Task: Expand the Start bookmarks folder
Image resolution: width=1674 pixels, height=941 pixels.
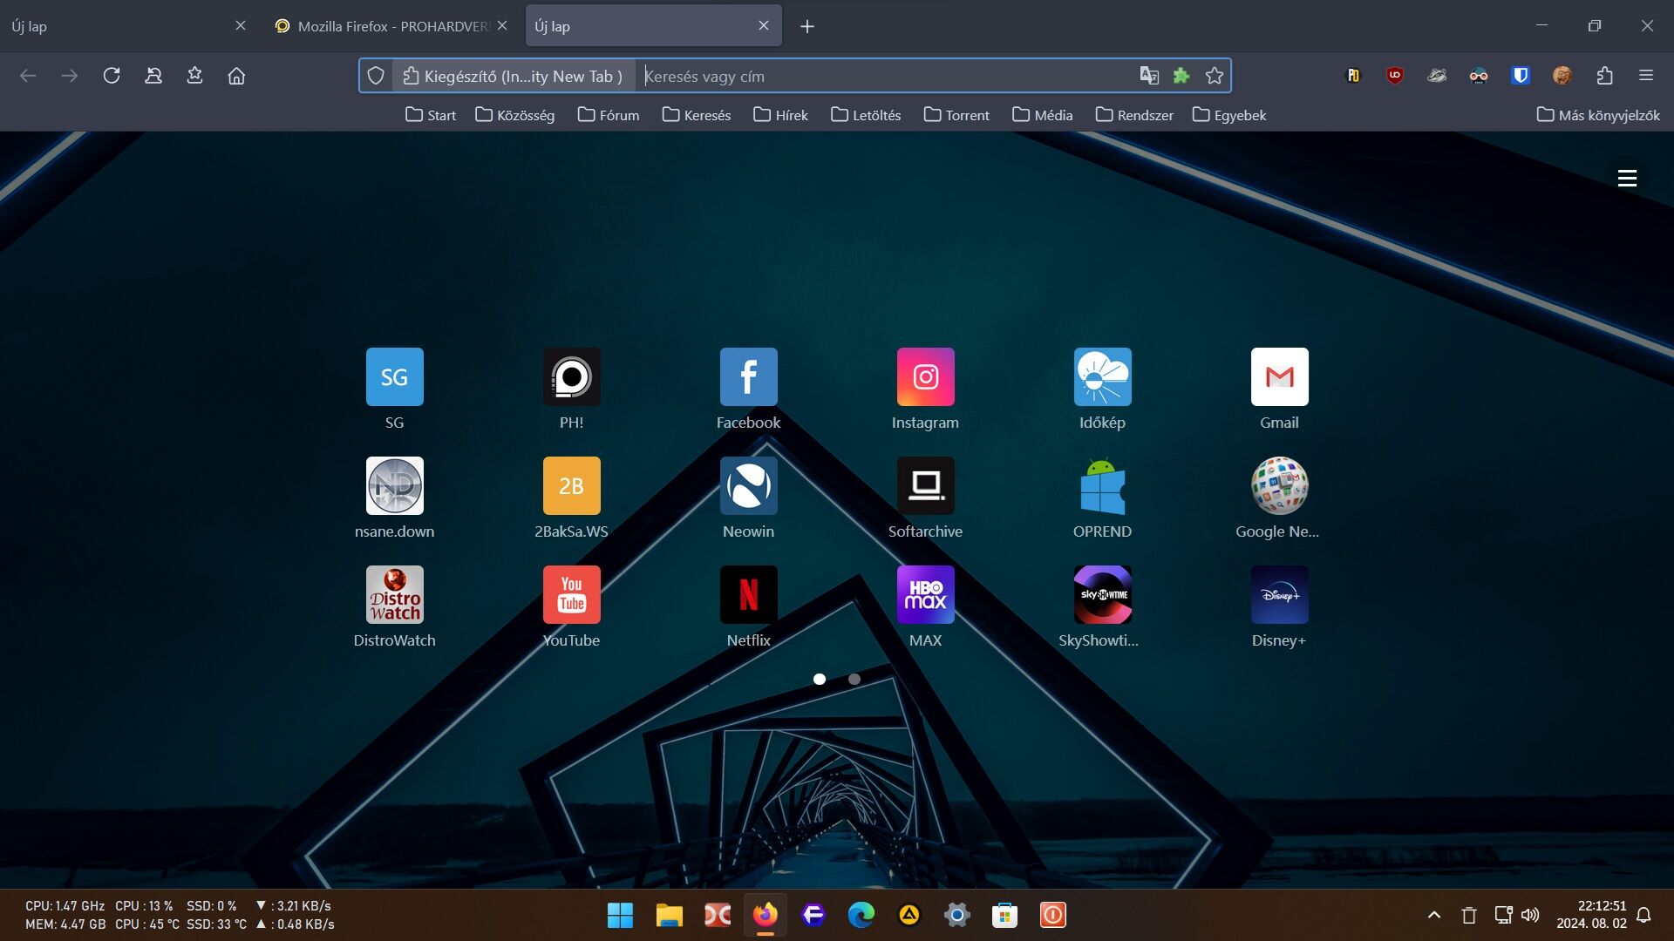Action: (x=431, y=115)
